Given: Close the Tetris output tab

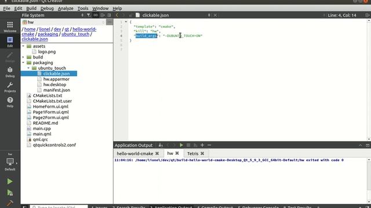Looking at the screenshot, I should point(202,154).
